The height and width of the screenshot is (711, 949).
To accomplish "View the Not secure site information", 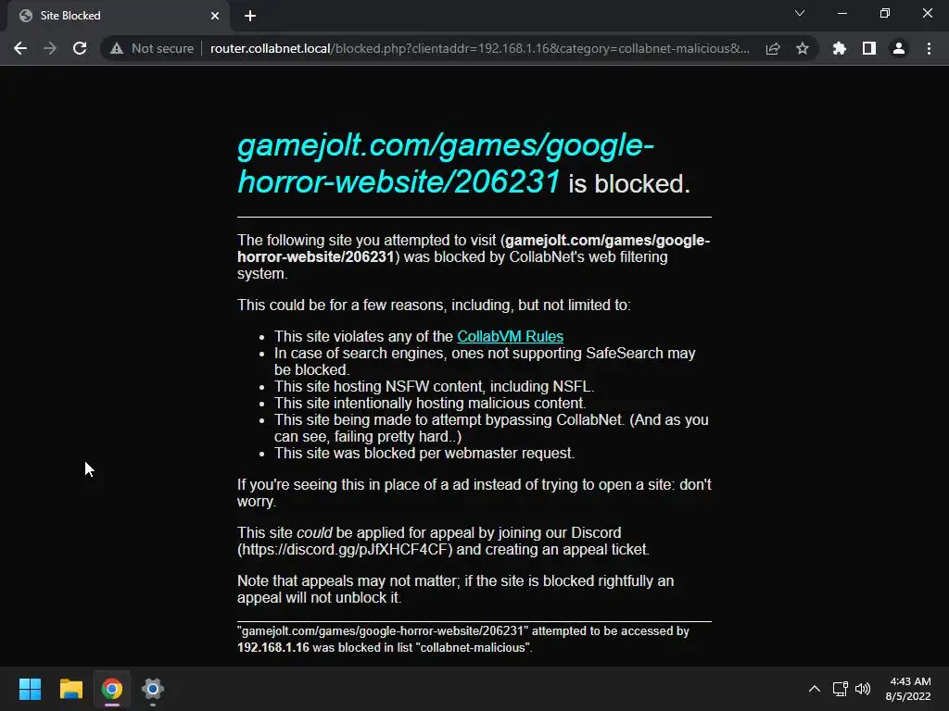I will pyautogui.click(x=152, y=48).
